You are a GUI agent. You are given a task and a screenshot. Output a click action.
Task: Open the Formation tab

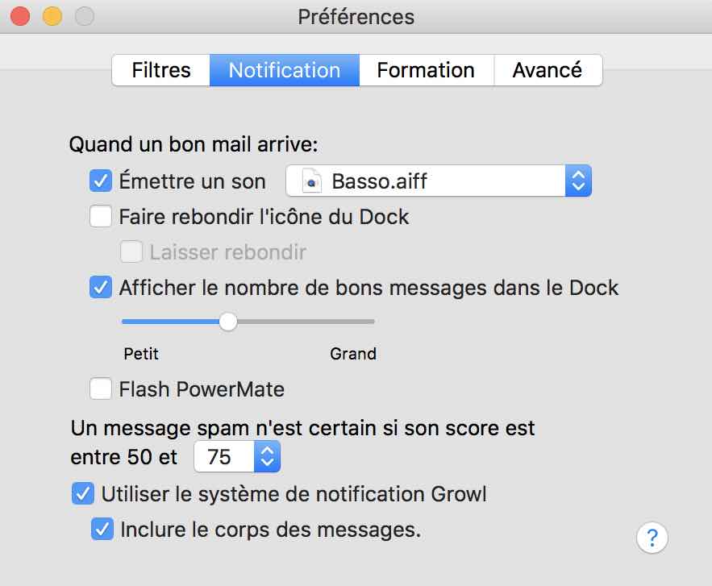[426, 70]
